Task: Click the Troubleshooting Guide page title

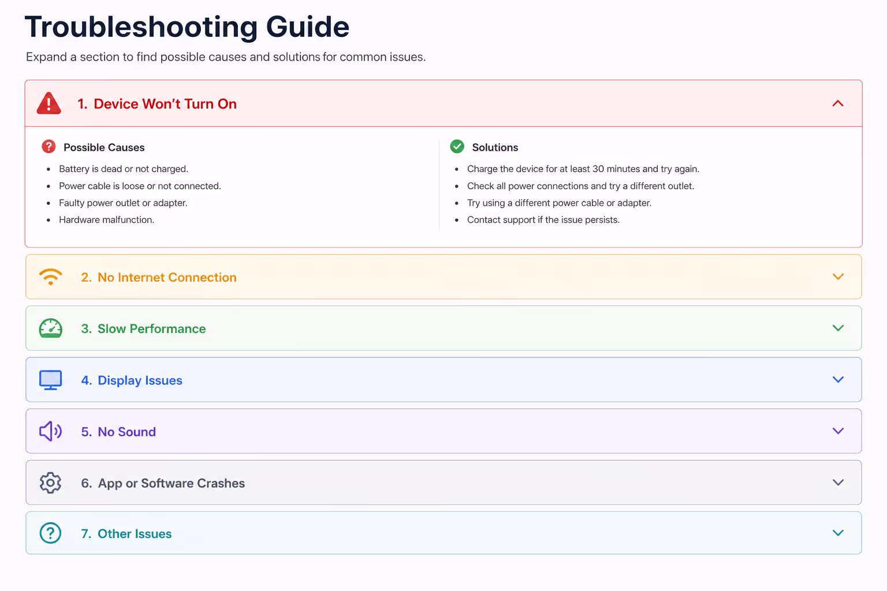Action: click(187, 27)
